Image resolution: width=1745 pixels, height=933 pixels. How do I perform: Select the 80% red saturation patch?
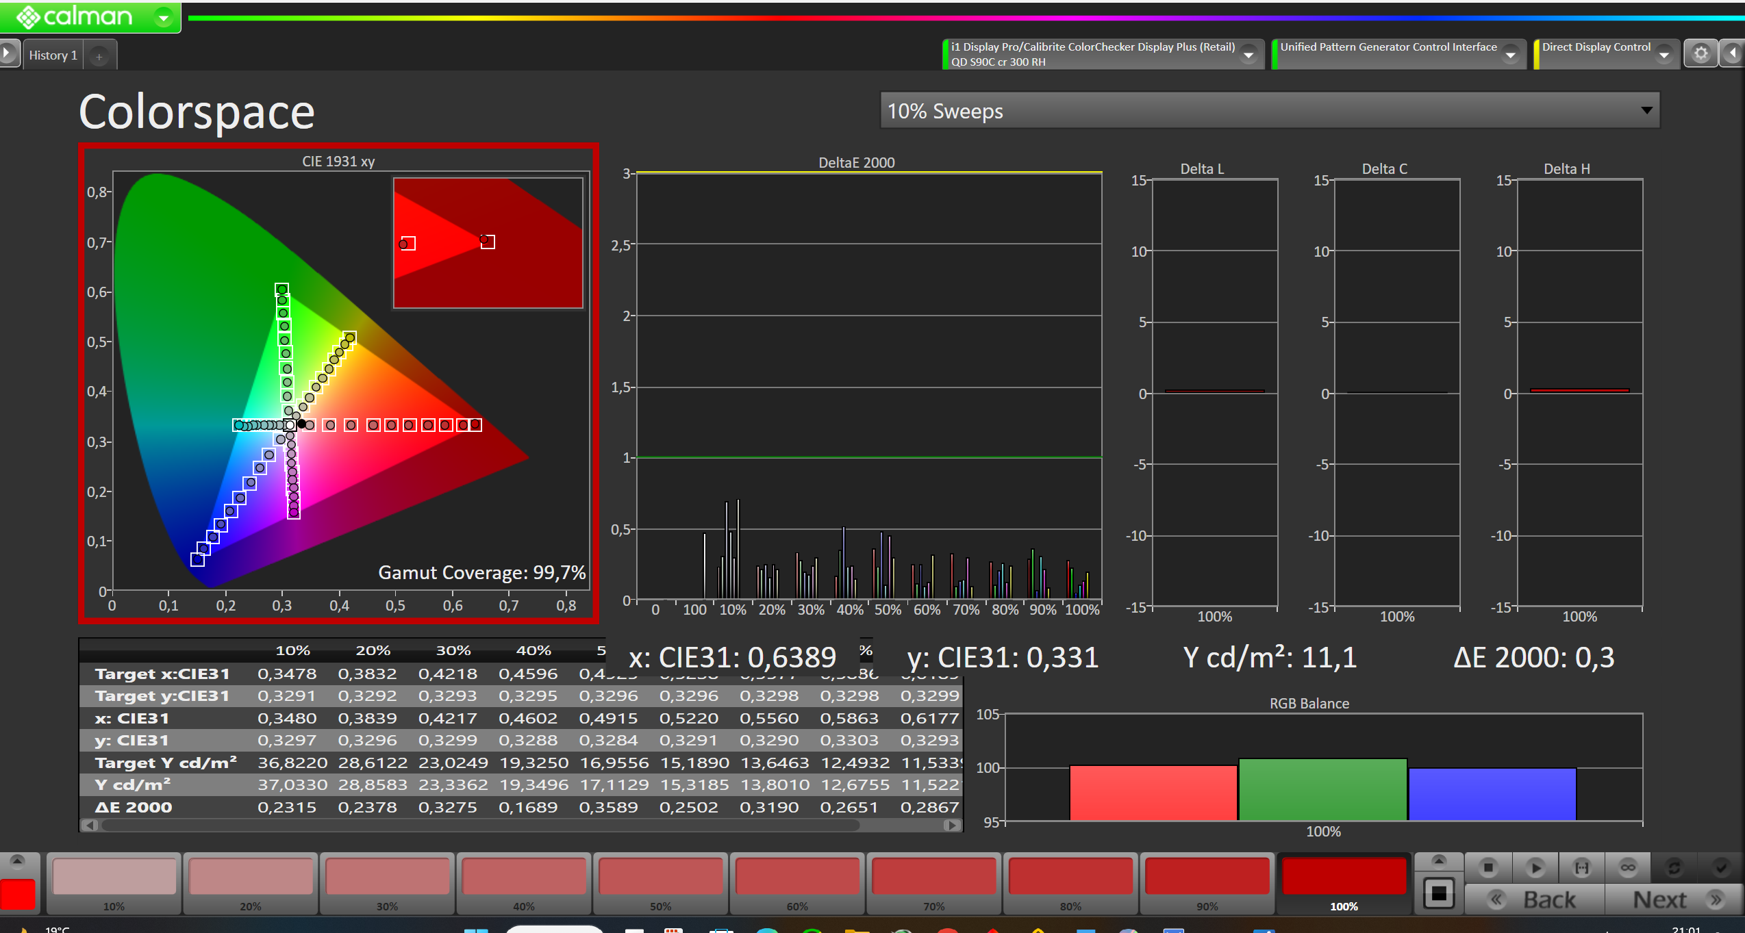(x=1070, y=882)
